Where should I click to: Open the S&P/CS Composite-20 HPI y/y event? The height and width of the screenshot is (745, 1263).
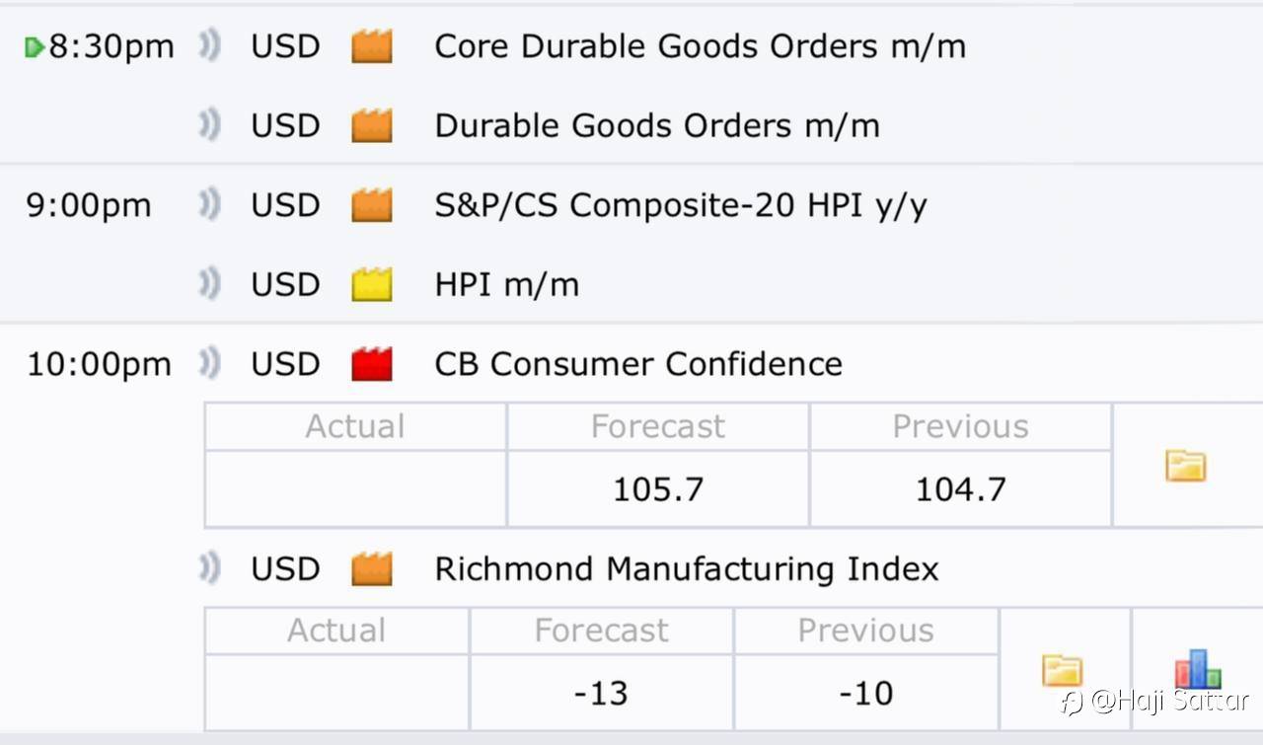tap(681, 205)
